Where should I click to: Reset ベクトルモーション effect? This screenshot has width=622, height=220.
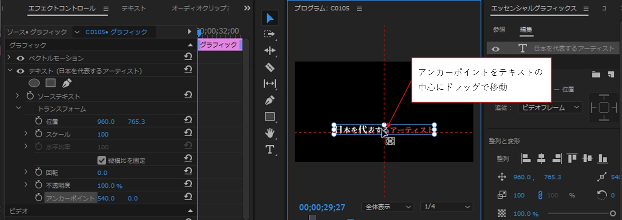tap(188, 57)
